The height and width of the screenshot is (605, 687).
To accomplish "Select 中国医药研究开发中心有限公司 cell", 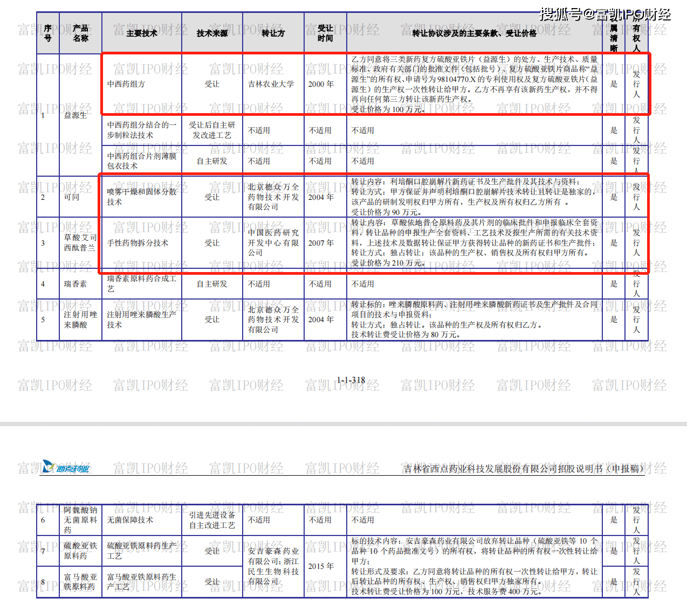I will (273, 242).
